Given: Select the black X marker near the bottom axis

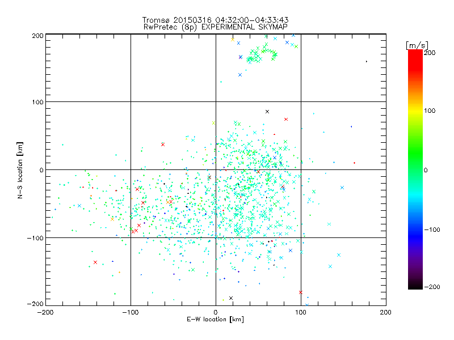Looking at the screenshot, I should (231, 298).
